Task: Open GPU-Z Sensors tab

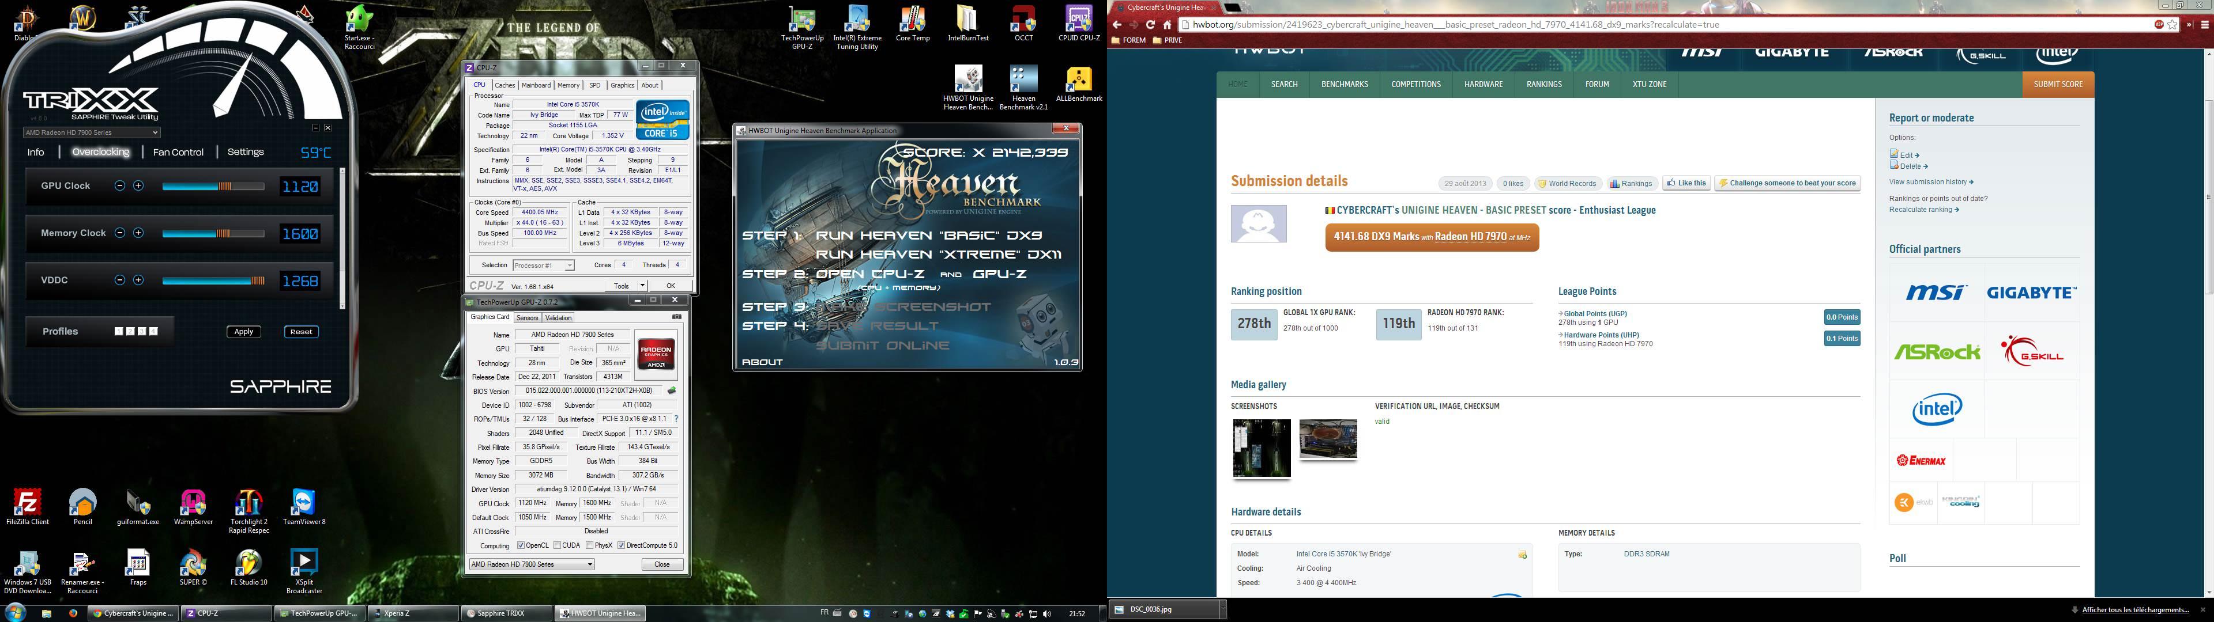Action: [x=527, y=318]
